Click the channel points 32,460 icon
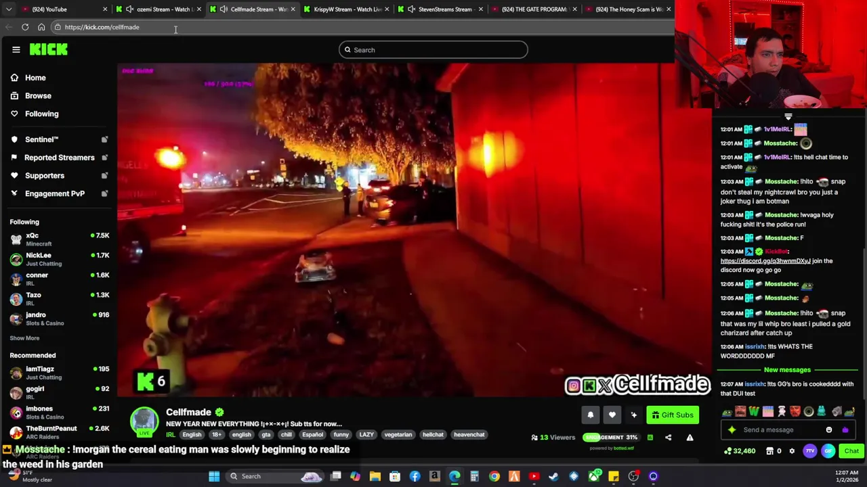The image size is (867, 487). point(727,451)
